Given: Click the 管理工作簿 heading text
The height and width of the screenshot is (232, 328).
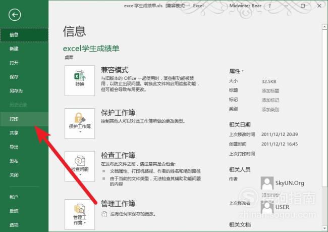Looking at the screenshot, I should tap(118, 204).
